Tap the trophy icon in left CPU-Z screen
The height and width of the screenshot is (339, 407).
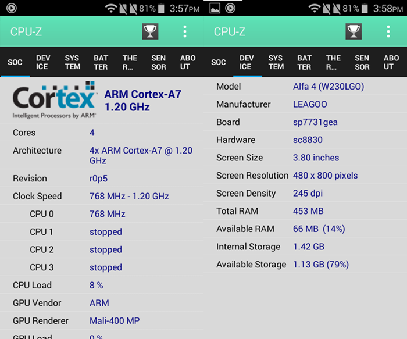coord(150,31)
